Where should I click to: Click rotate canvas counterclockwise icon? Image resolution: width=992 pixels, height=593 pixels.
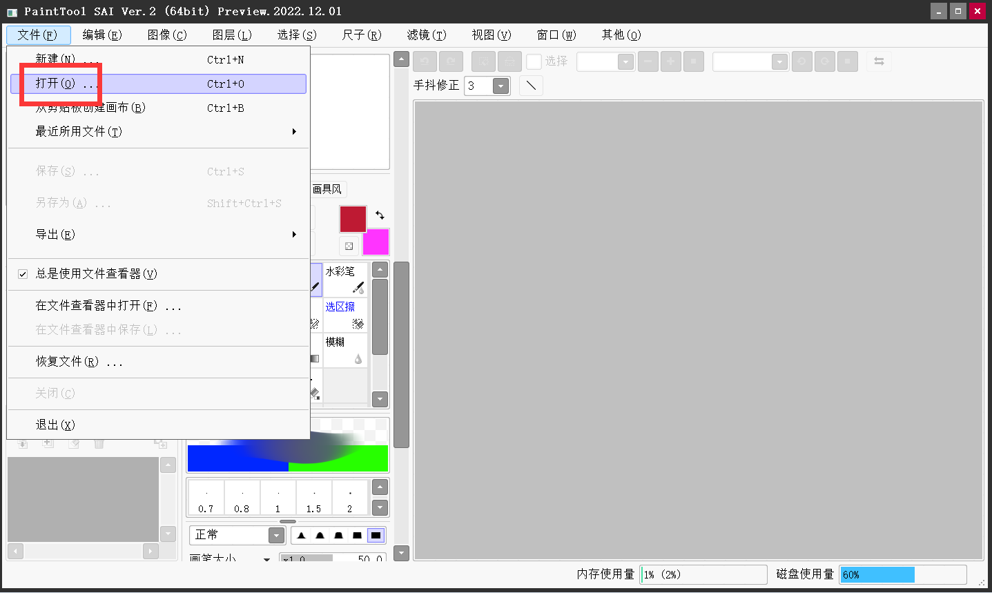click(801, 61)
